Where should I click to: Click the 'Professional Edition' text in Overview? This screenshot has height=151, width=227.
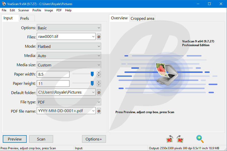pos(196,45)
